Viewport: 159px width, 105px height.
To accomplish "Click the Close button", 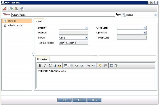I will coord(79,100).
